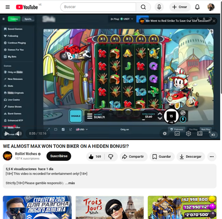
Task: Click the game stats chart icon
Action: point(63,129)
